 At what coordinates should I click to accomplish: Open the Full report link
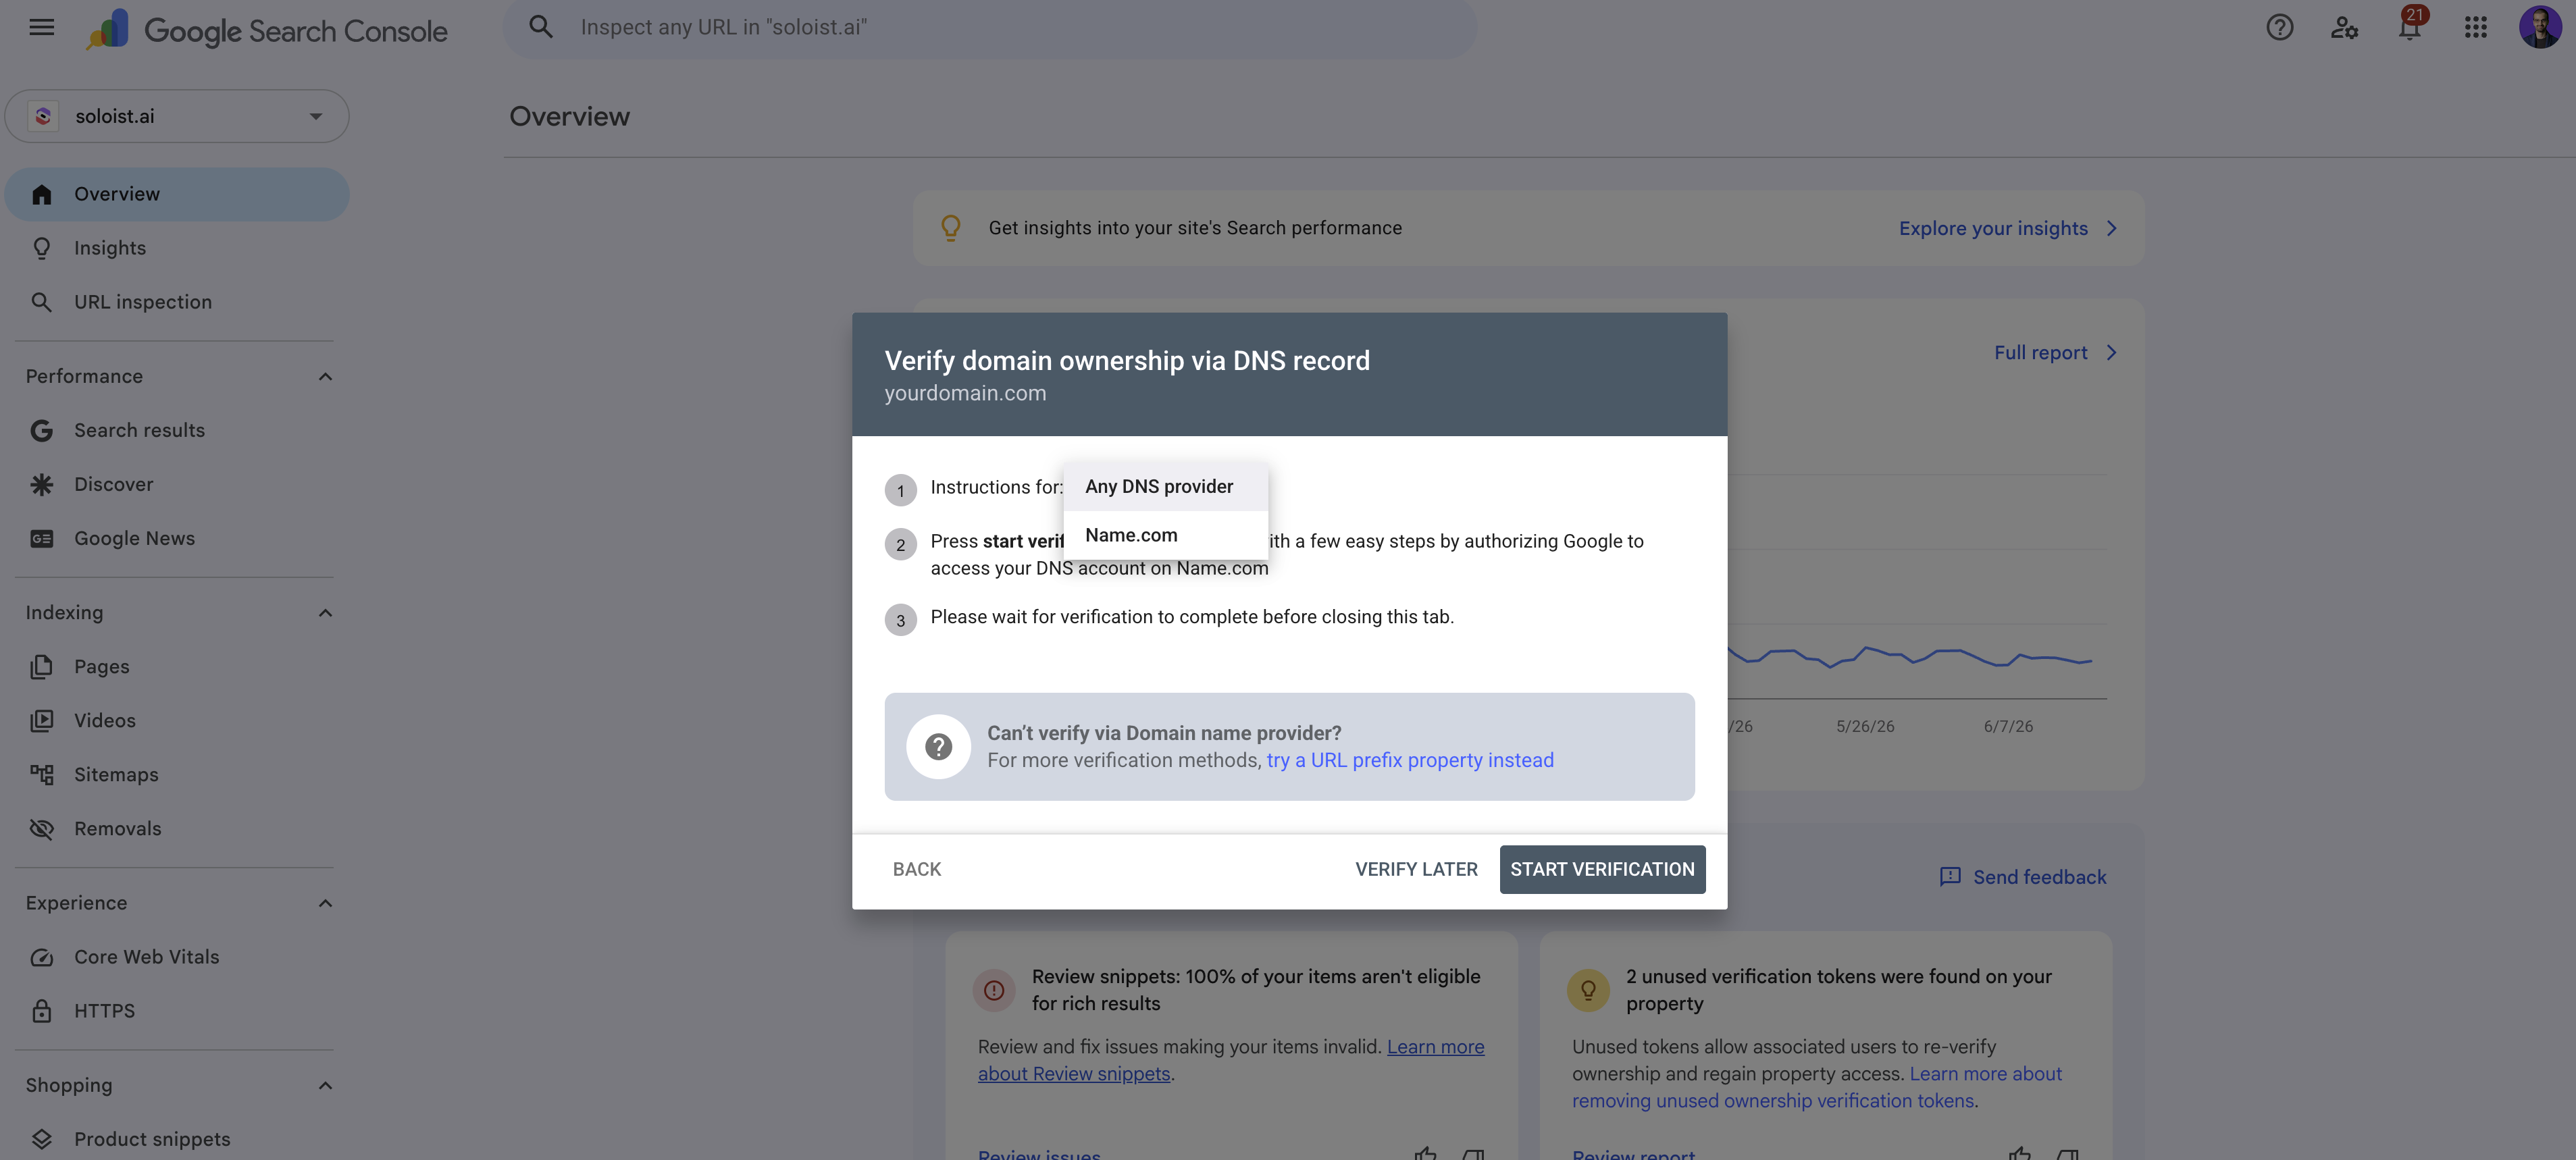click(x=2040, y=352)
